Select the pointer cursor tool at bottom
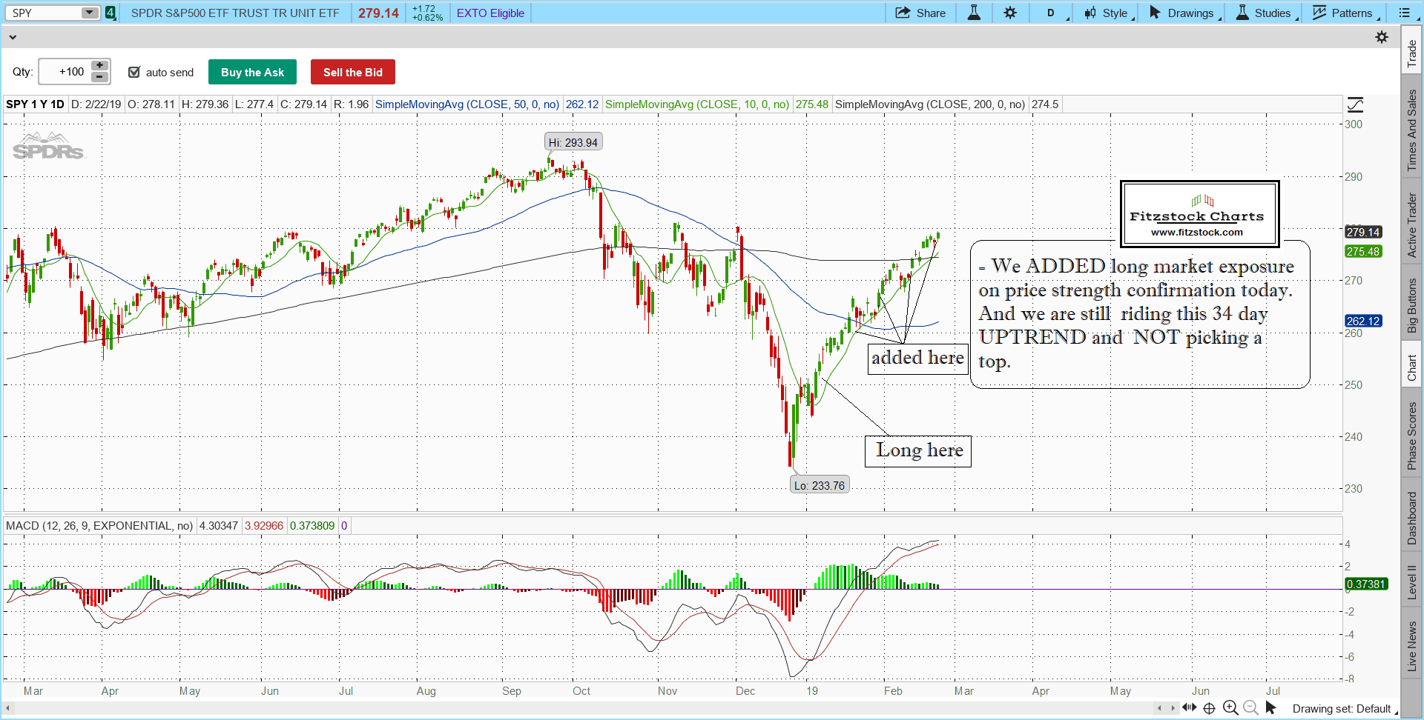 1270,708
